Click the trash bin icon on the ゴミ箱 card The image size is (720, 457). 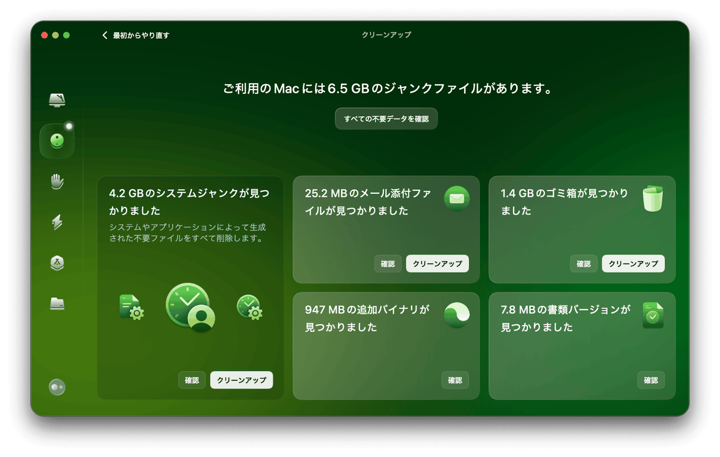click(653, 199)
